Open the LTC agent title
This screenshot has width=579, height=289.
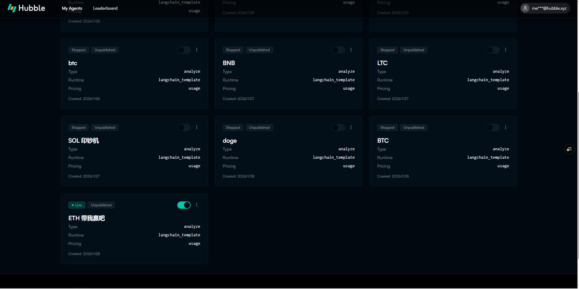(382, 63)
